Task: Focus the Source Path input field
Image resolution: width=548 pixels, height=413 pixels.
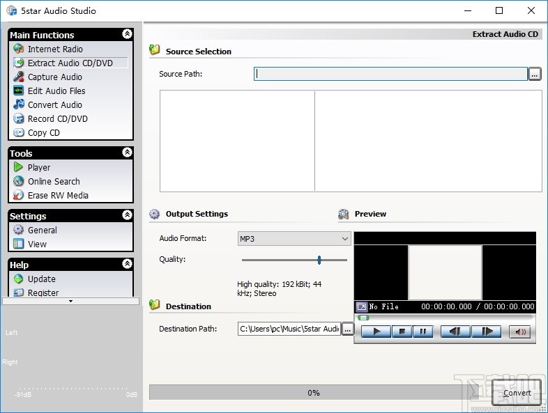Action: (x=390, y=74)
